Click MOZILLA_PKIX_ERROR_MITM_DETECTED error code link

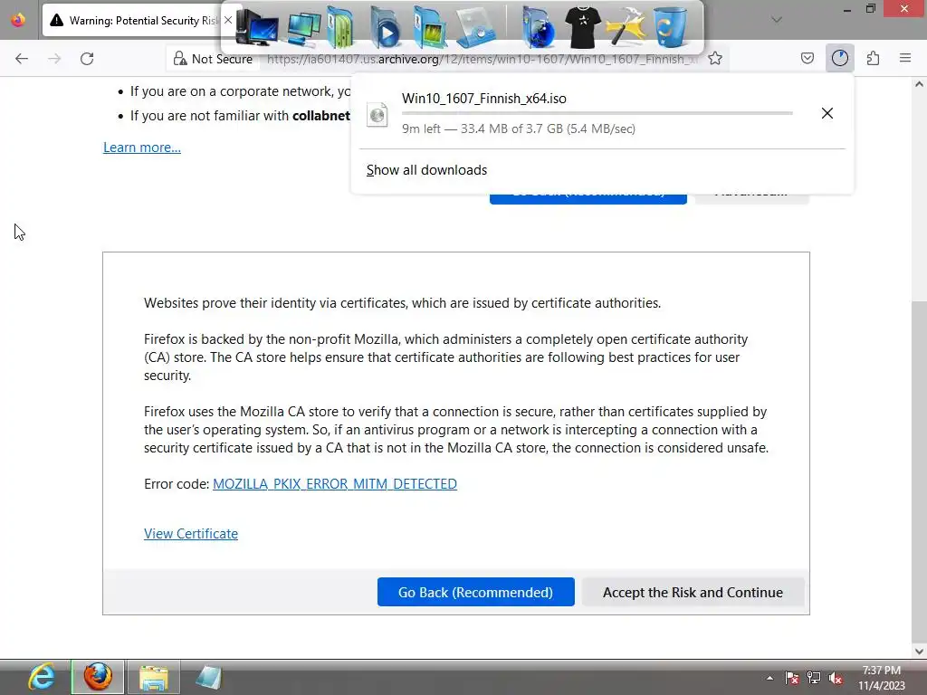[x=335, y=484]
